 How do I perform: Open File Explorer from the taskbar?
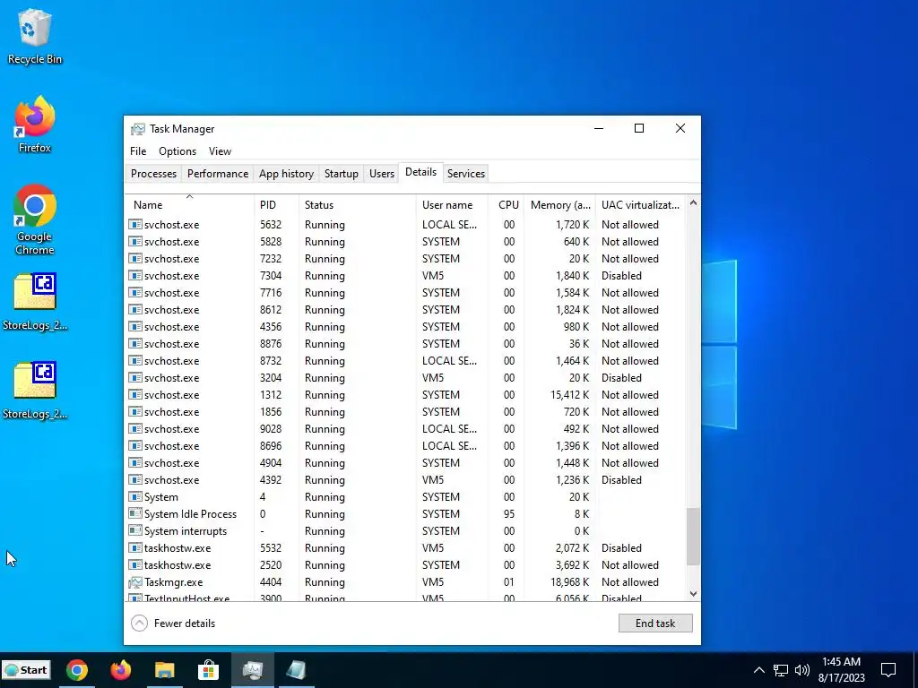point(165,670)
